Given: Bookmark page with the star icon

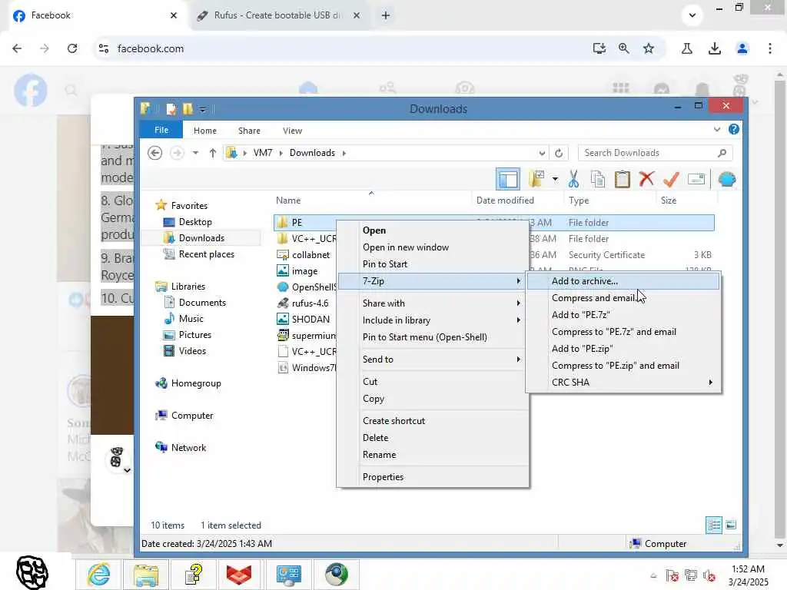Looking at the screenshot, I should point(649,48).
